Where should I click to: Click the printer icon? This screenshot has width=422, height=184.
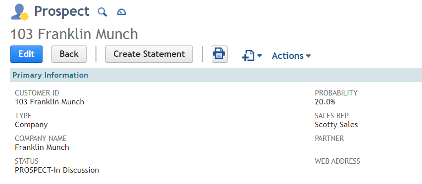[220, 54]
